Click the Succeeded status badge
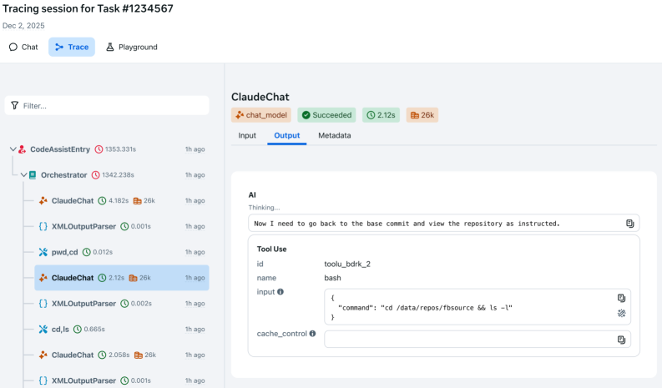The image size is (662, 388). pos(326,115)
